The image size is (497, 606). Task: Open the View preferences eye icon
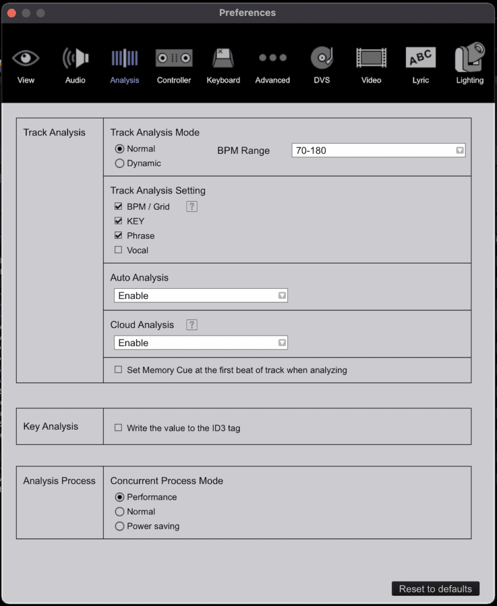tap(25, 59)
